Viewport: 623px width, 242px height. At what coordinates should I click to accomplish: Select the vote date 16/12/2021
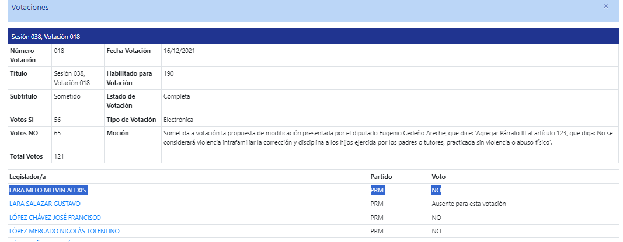(x=179, y=51)
